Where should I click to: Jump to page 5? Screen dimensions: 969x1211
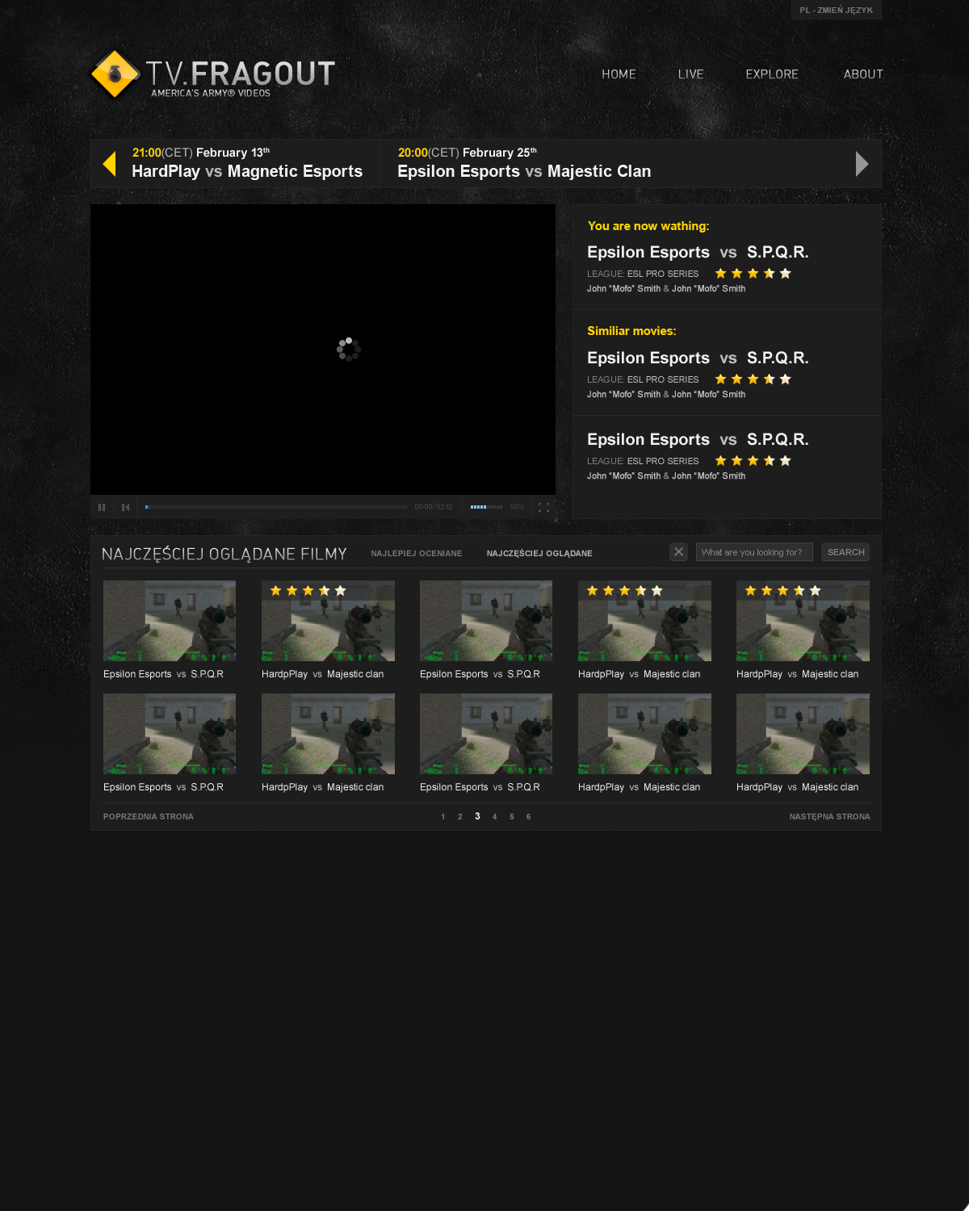pyautogui.click(x=512, y=817)
